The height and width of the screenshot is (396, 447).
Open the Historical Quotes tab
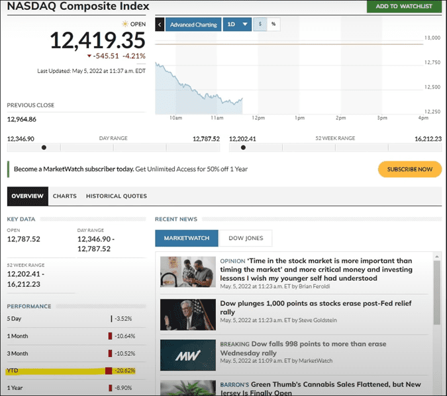117,196
